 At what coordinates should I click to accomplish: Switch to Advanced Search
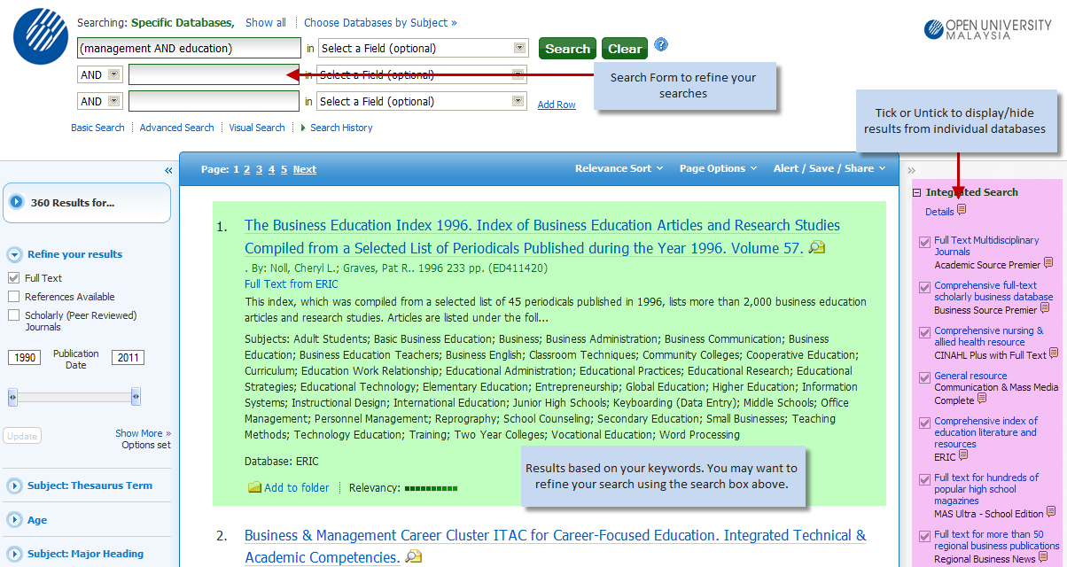point(177,128)
